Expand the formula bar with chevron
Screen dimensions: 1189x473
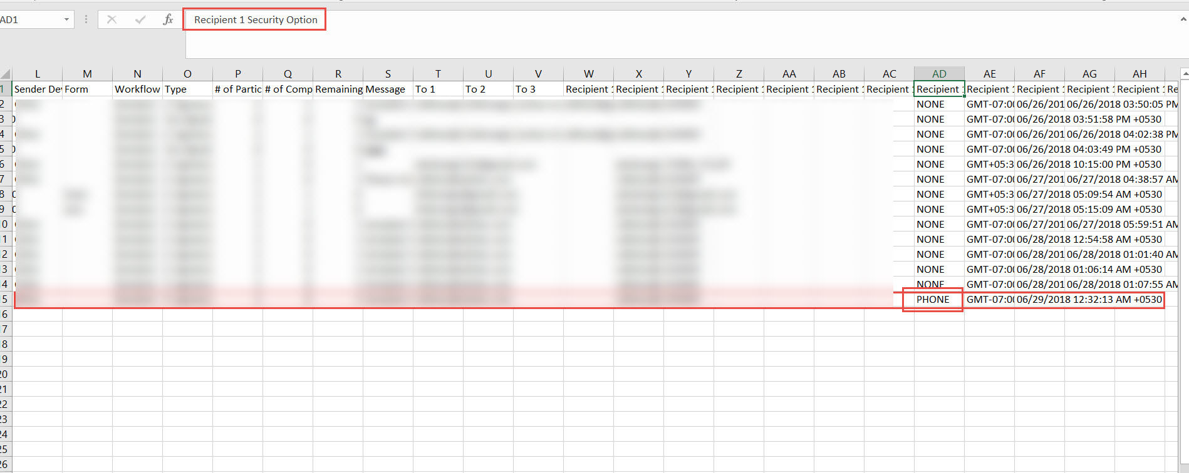pyautogui.click(x=1183, y=20)
